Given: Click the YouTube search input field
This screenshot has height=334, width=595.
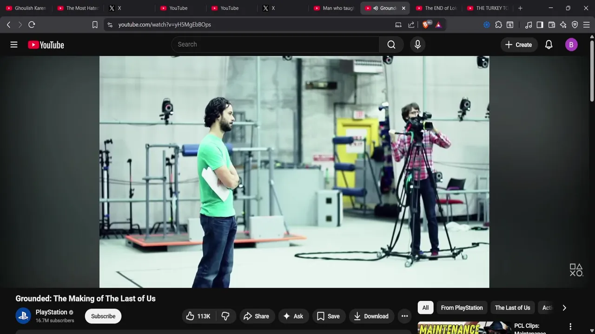Looking at the screenshot, I should 275,45.
